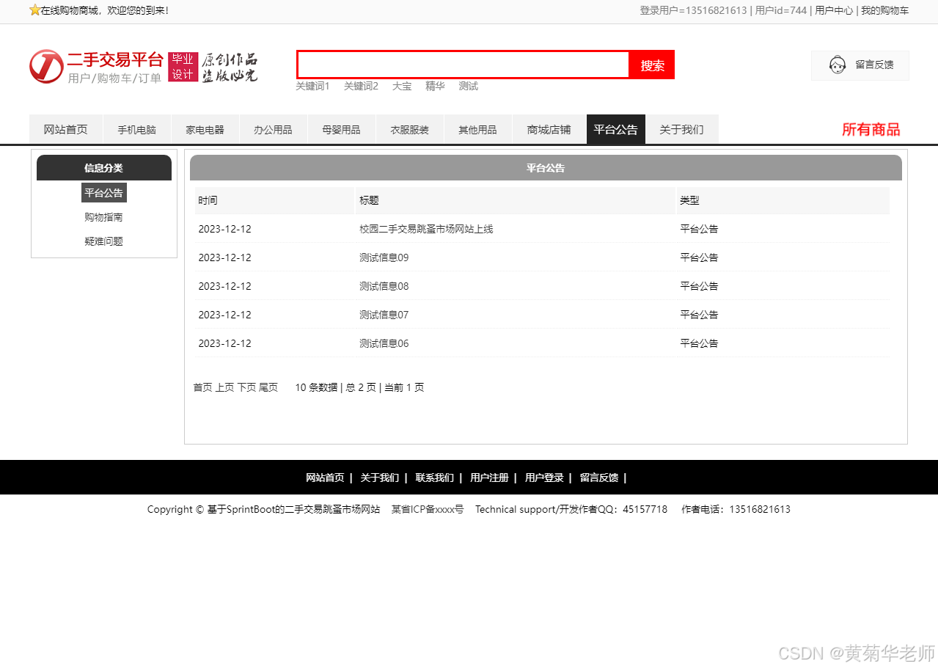Click the red 毕业设计 badge
Screen dimensions: 938x669
(183, 67)
